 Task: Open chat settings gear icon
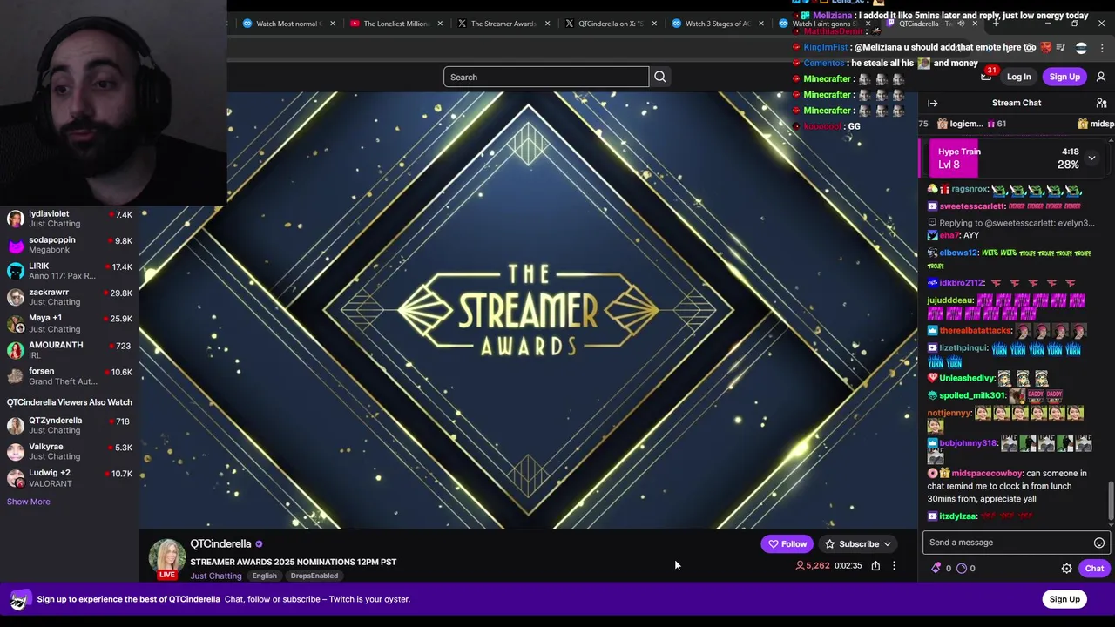pyautogui.click(x=1066, y=569)
